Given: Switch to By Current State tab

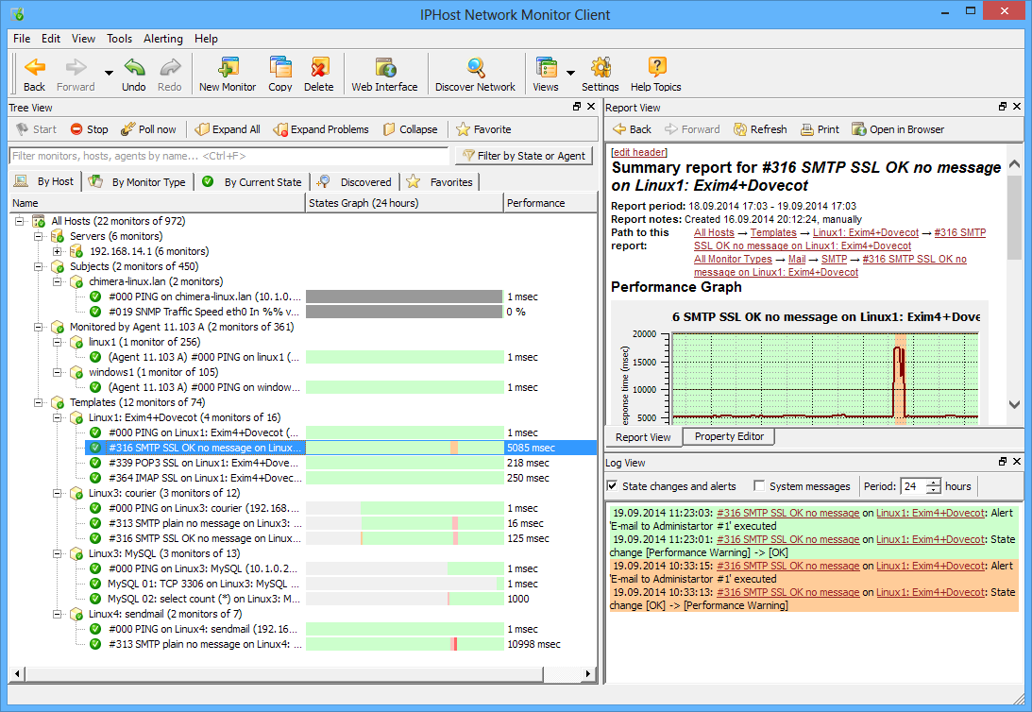Looking at the screenshot, I should click(253, 182).
